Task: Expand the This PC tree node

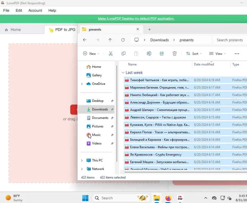Action: 82,160
